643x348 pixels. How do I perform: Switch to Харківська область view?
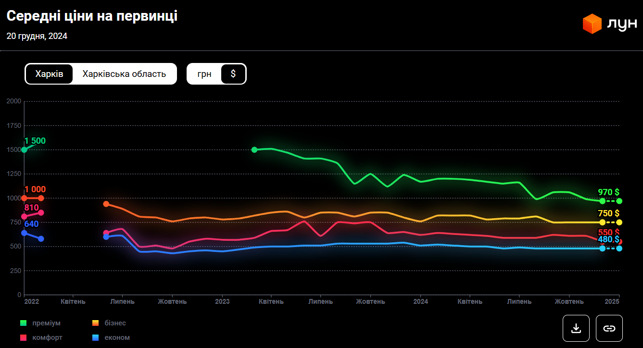[124, 74]
